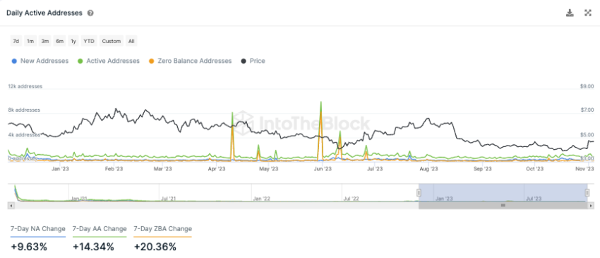The height and width of the screenshot is (258, 600).
Task: Hide the Zero Balance Addresses series
Action: [190, 61]
